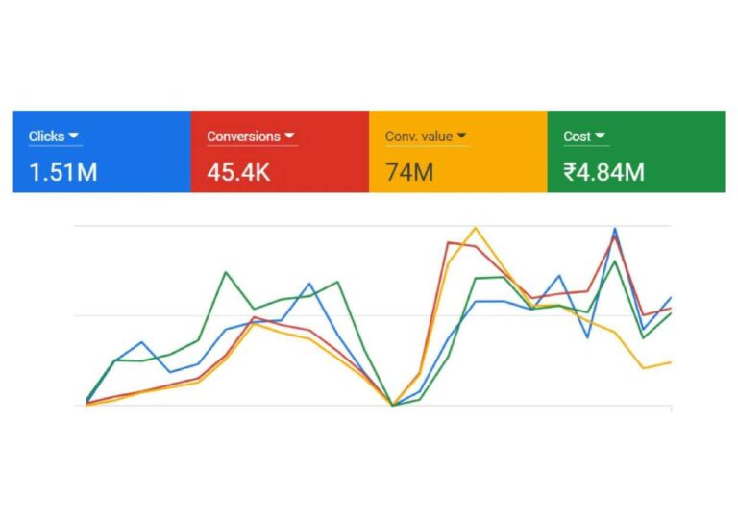Select the 74M conversion value figure
Screen dimensions: 738x522
(408, 173)
